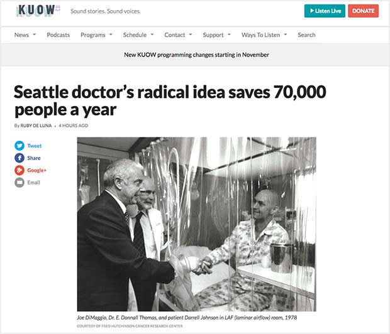Viewport: 390px width, 334px height.
Task: Click the Google+ icon
Action: coord(19,170)
